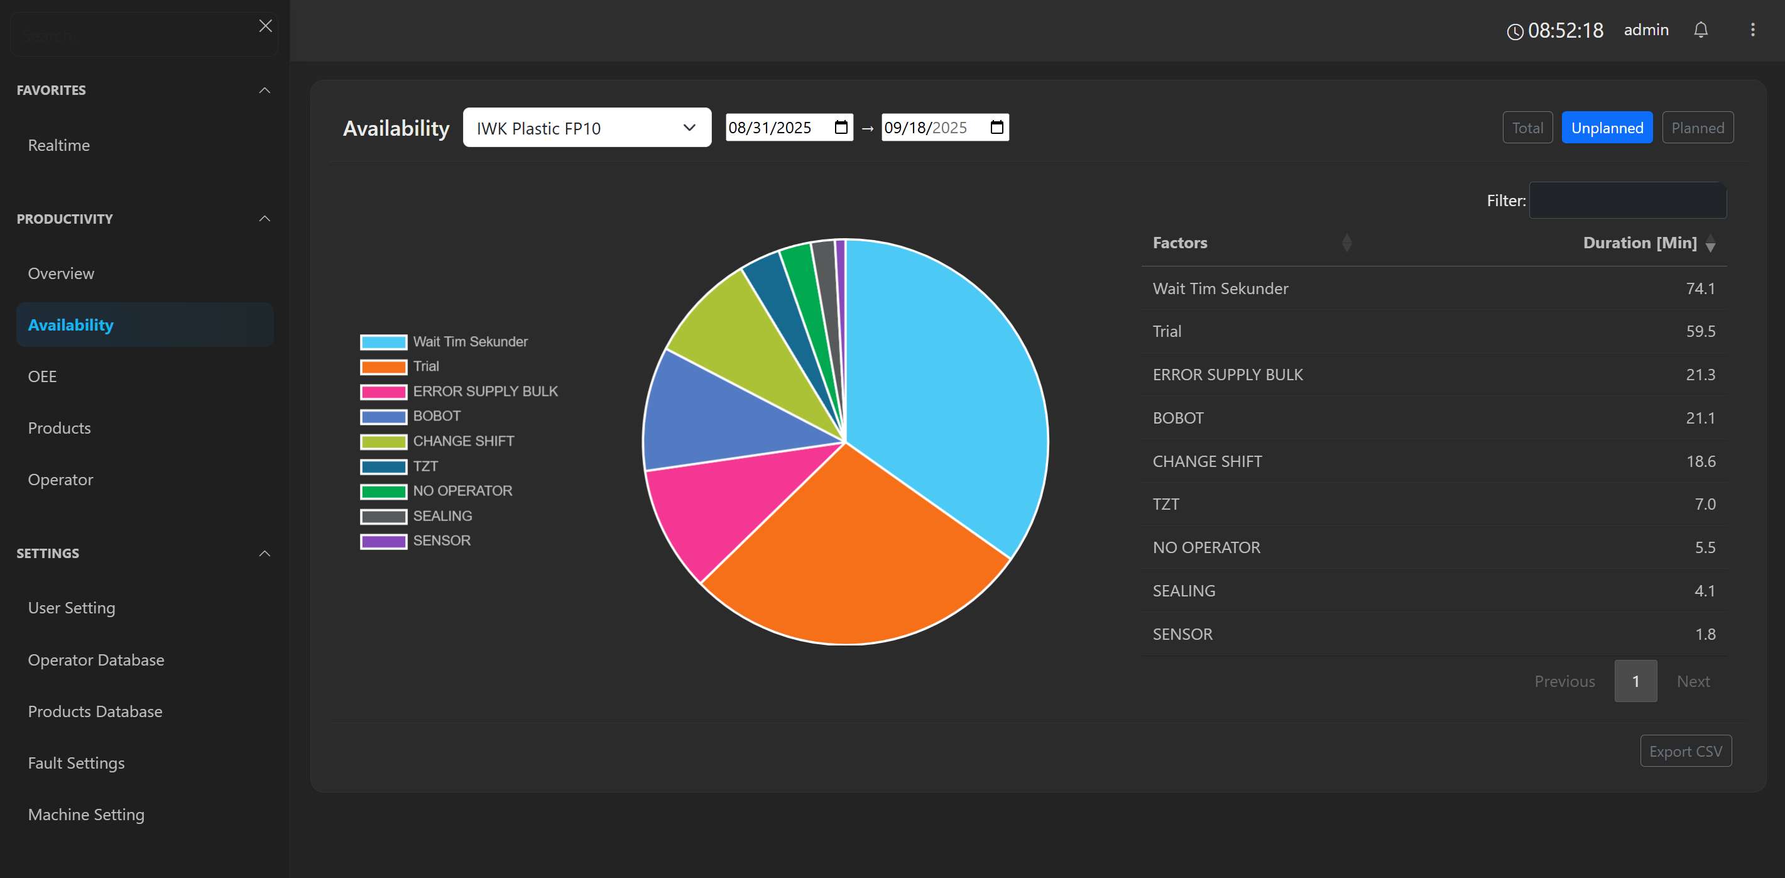Sort the Factors column

pyautogui.click(x=1346, y=243)
